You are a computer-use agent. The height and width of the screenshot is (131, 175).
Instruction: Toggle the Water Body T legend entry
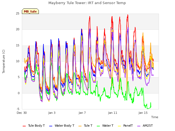[x=62, y=126]
